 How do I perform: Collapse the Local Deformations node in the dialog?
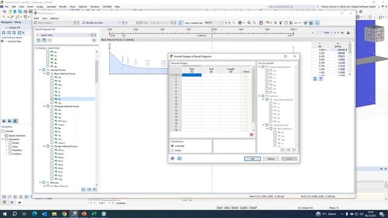point(263,99)
